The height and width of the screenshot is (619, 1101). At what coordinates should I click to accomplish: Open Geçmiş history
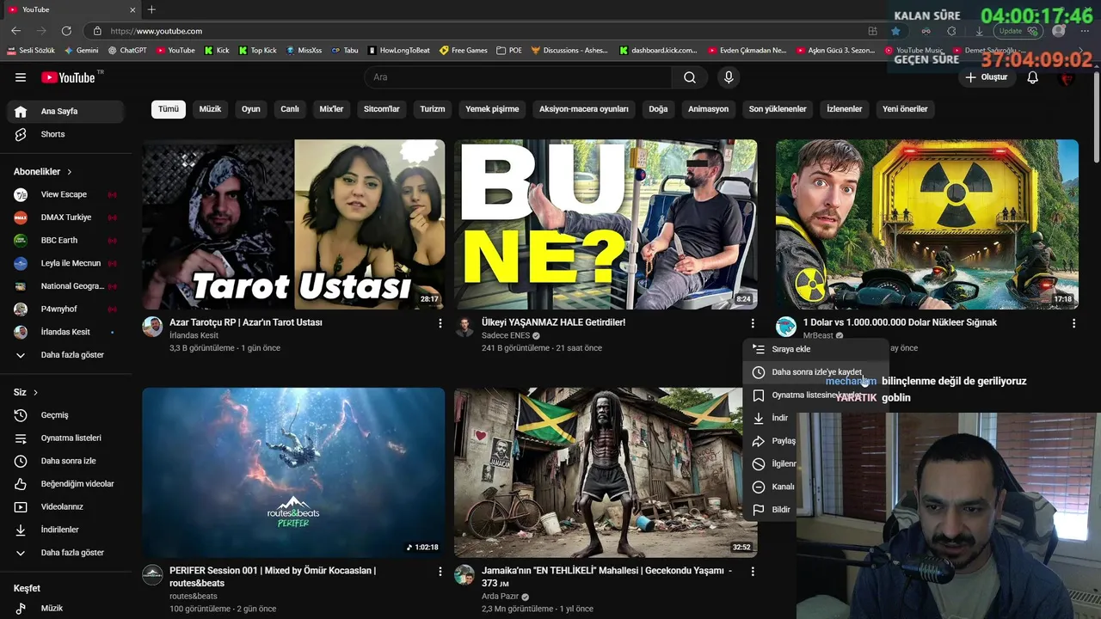(x=65, y=415)
